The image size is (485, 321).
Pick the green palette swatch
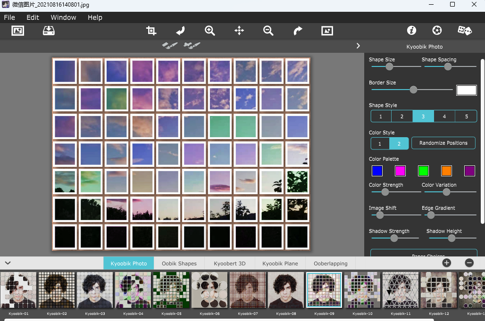pyautogui.click(x=423, y=171)
